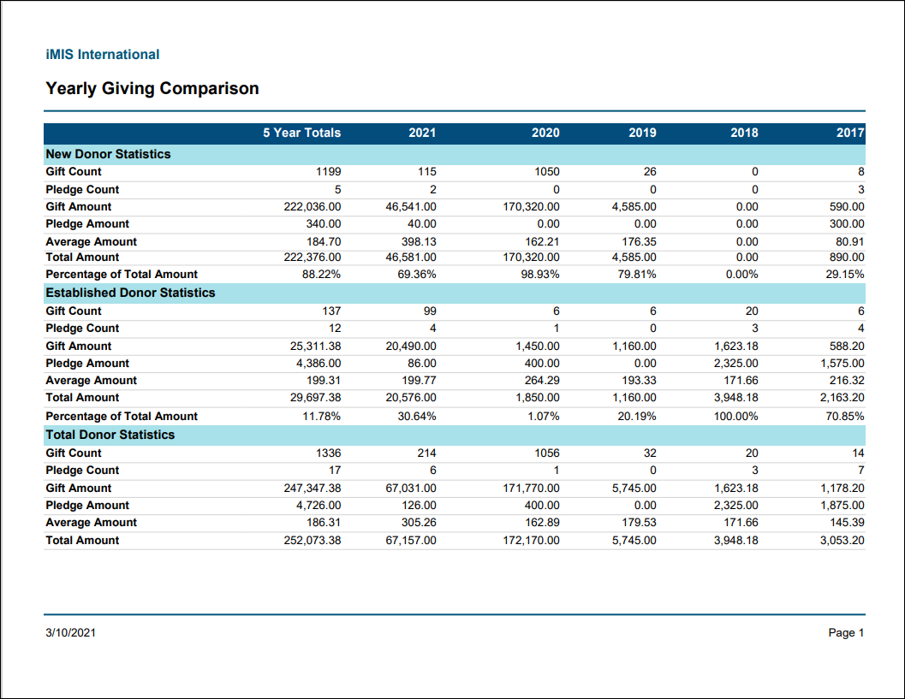Select the Yearly Giving Comparison title
The width and height of the screenshot is (905, 699).
(152, 88)
